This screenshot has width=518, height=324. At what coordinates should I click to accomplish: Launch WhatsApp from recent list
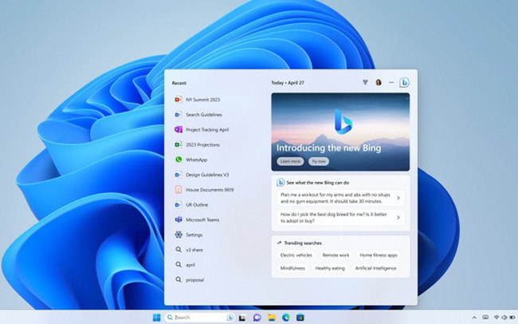195,160
